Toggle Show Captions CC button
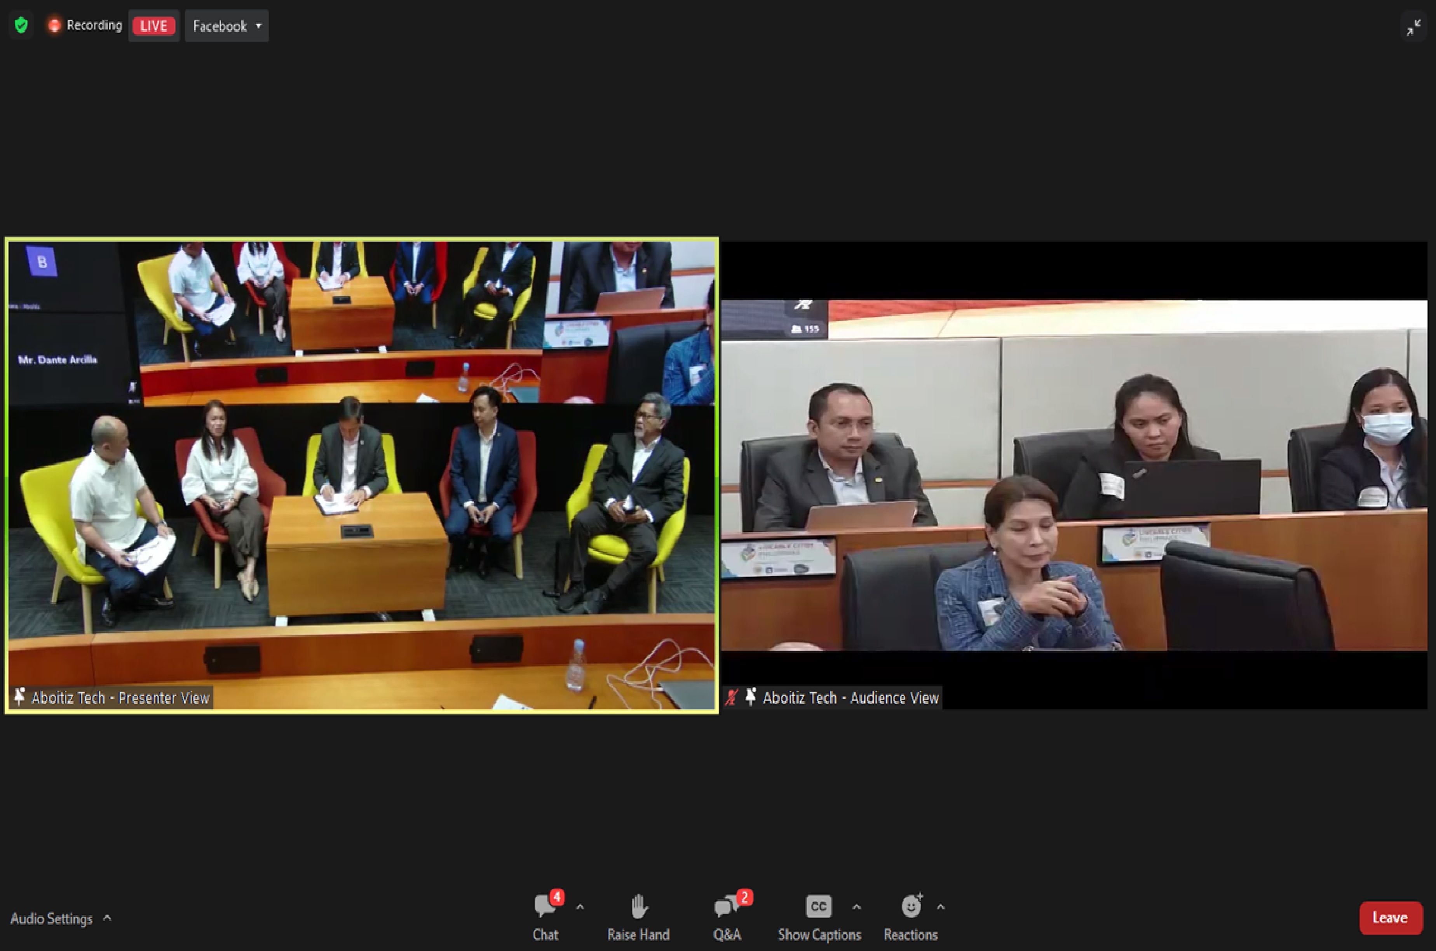This screenshot has width=1436, height=951. [818, 907]
